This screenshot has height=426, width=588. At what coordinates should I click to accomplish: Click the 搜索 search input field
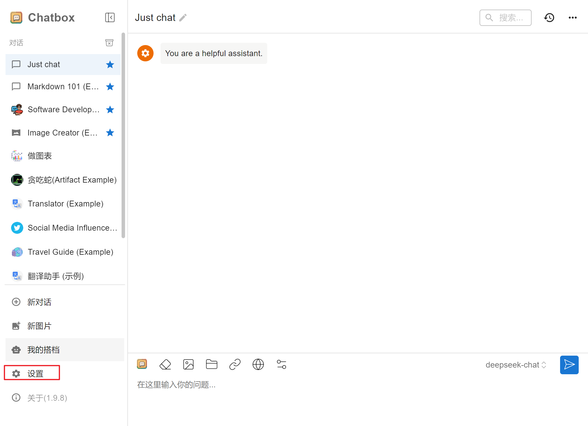click(x=505, y=18)
